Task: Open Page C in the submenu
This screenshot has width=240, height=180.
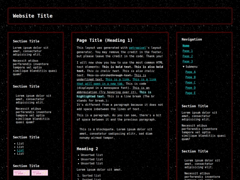Action: [190, 82]
